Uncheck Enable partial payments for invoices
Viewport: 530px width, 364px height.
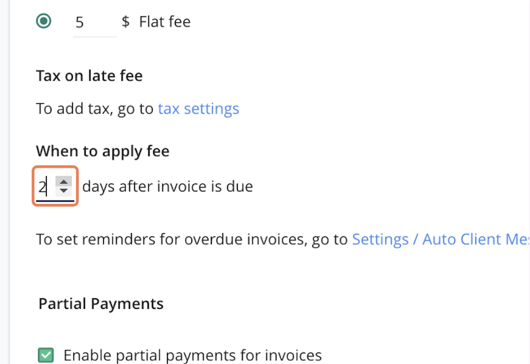click(45, 355)
